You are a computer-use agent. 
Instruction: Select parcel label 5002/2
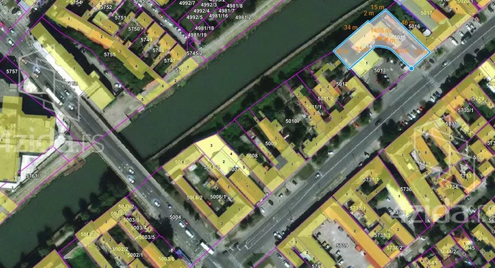click(x=120, y=249)
